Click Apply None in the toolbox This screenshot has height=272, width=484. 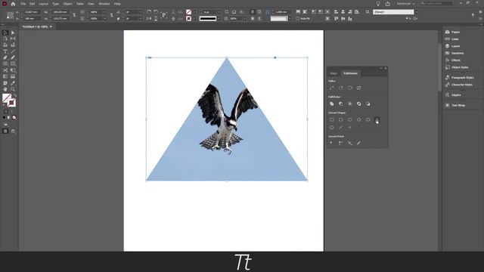coord(14,118)
